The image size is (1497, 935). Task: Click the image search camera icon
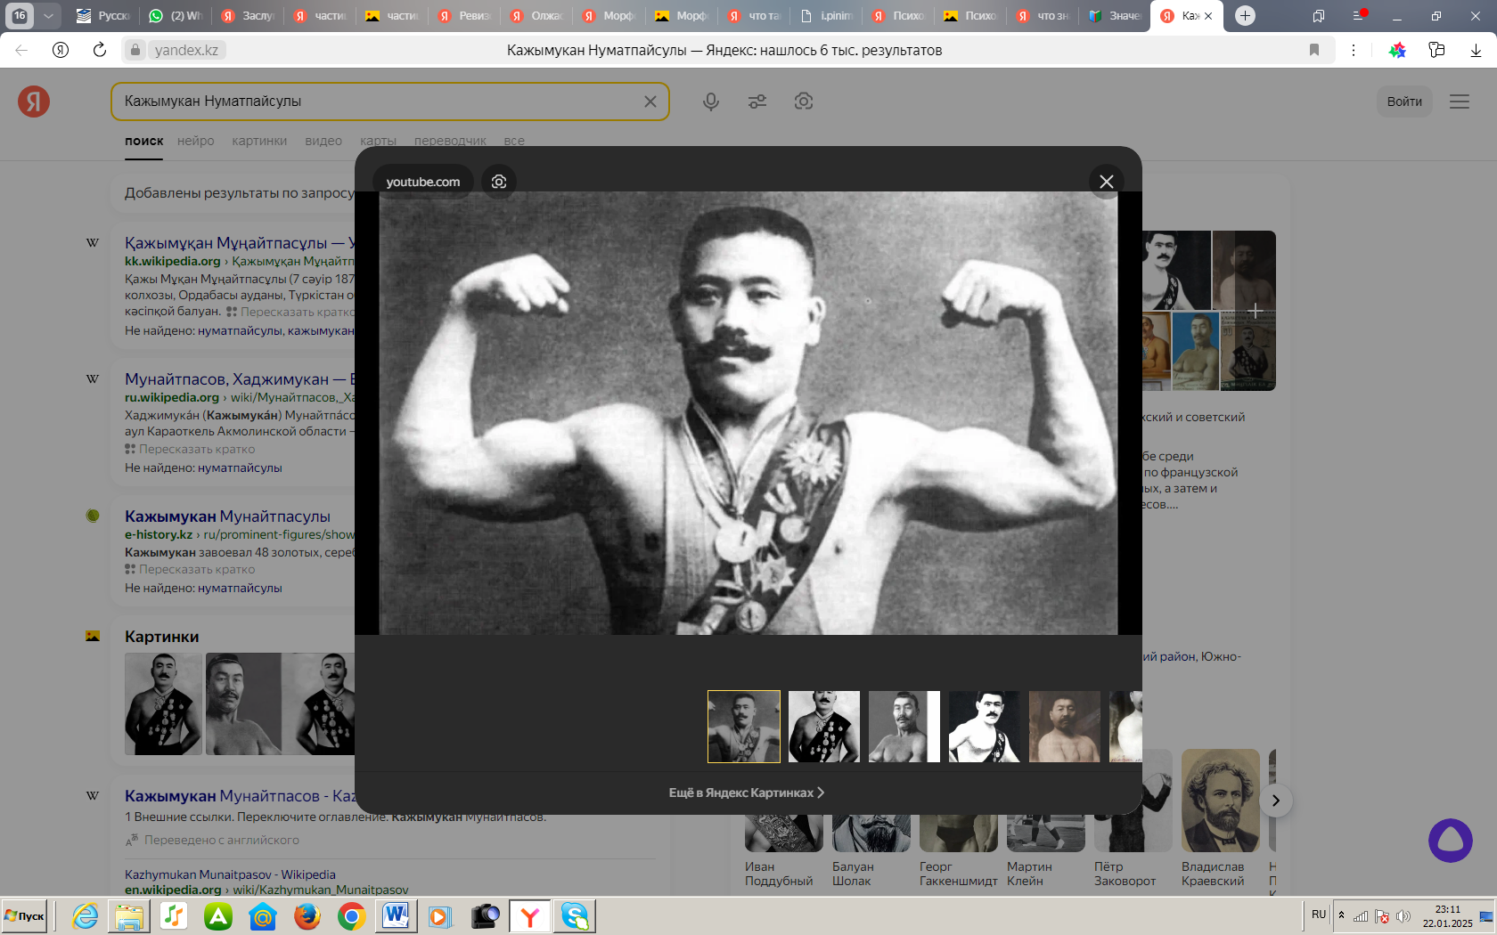click(804, 102)
